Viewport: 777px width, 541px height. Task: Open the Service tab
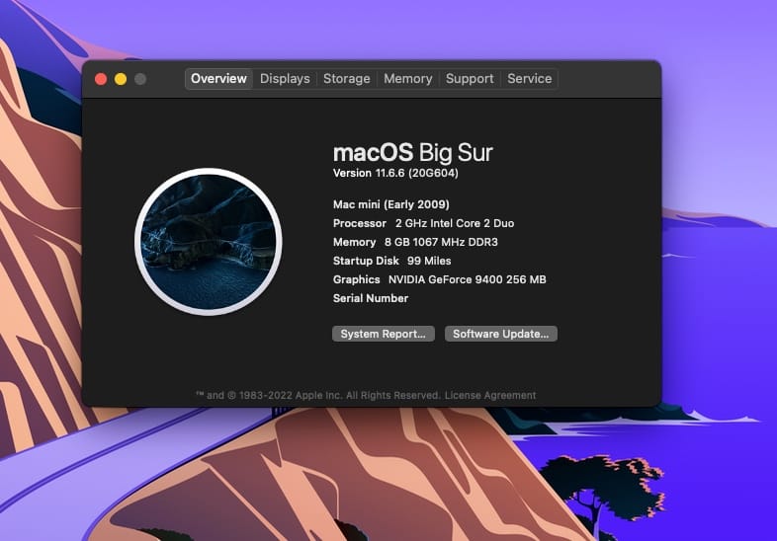point(529,79)
